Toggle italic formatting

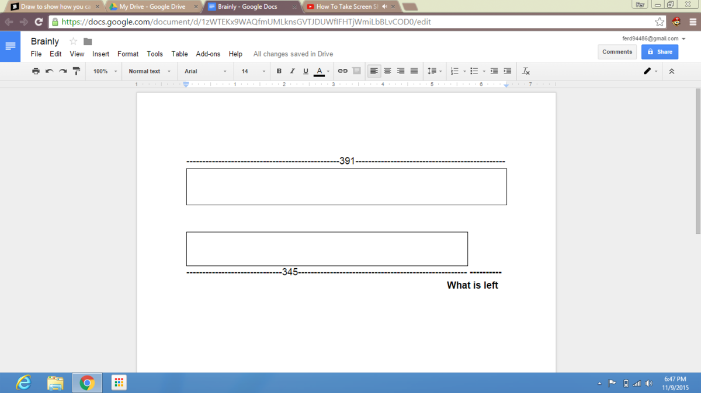point(292,71)
